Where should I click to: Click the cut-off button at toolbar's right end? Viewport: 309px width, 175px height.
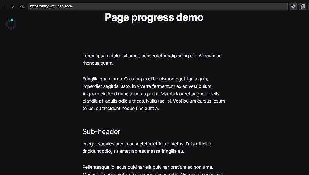(308, 6)
